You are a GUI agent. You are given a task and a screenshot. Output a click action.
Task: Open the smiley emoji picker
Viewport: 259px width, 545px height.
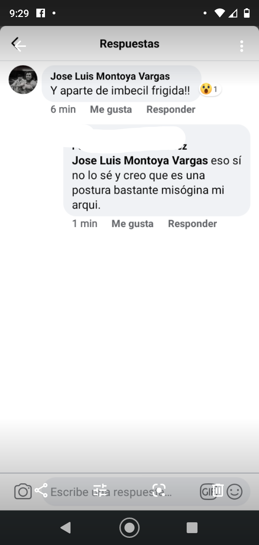coord(235,492)
